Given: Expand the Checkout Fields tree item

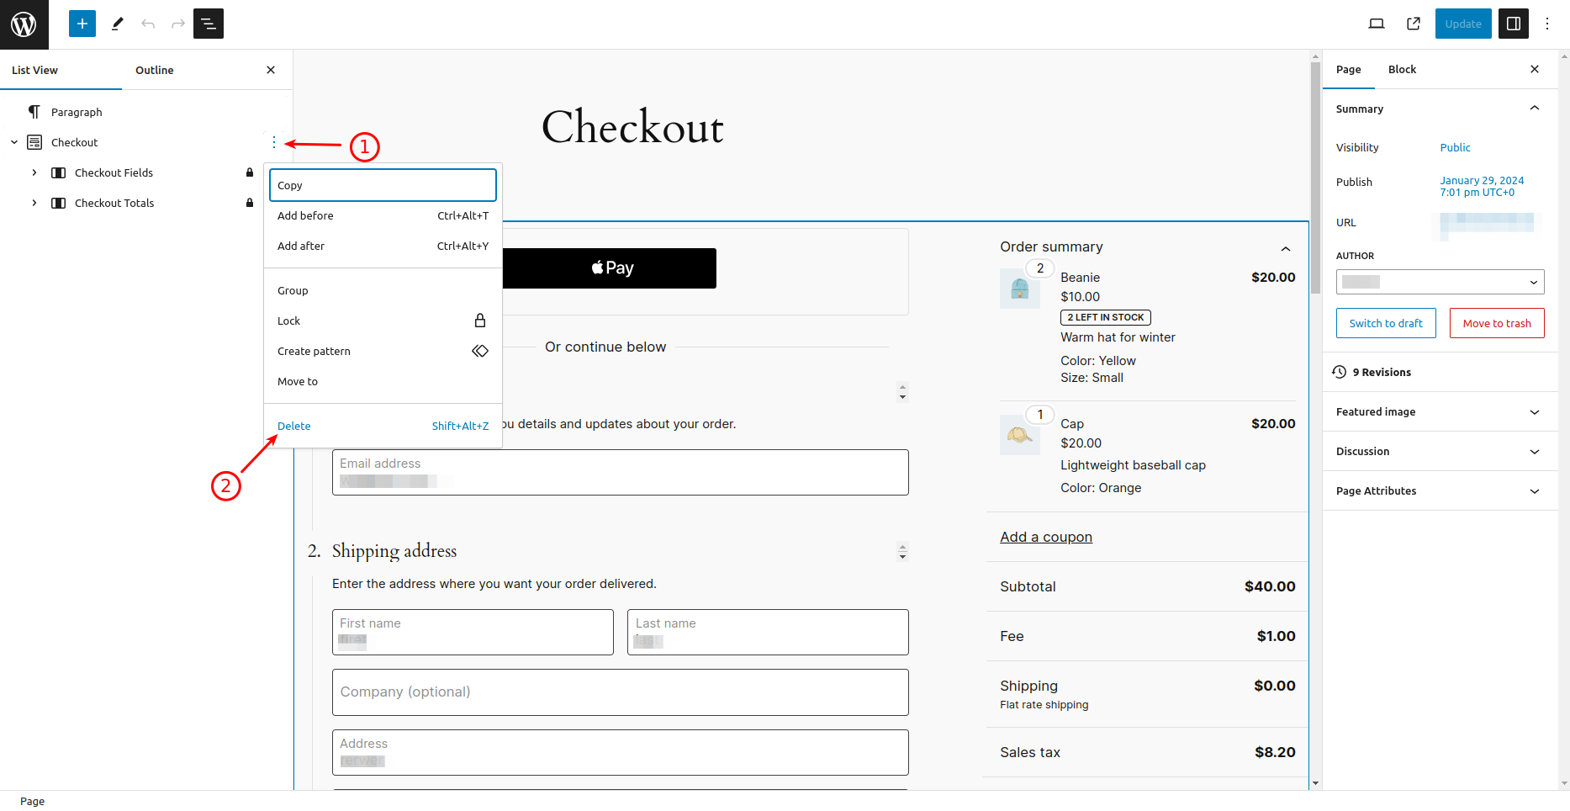Looking at the screenshot, I should tap(34, 172).
